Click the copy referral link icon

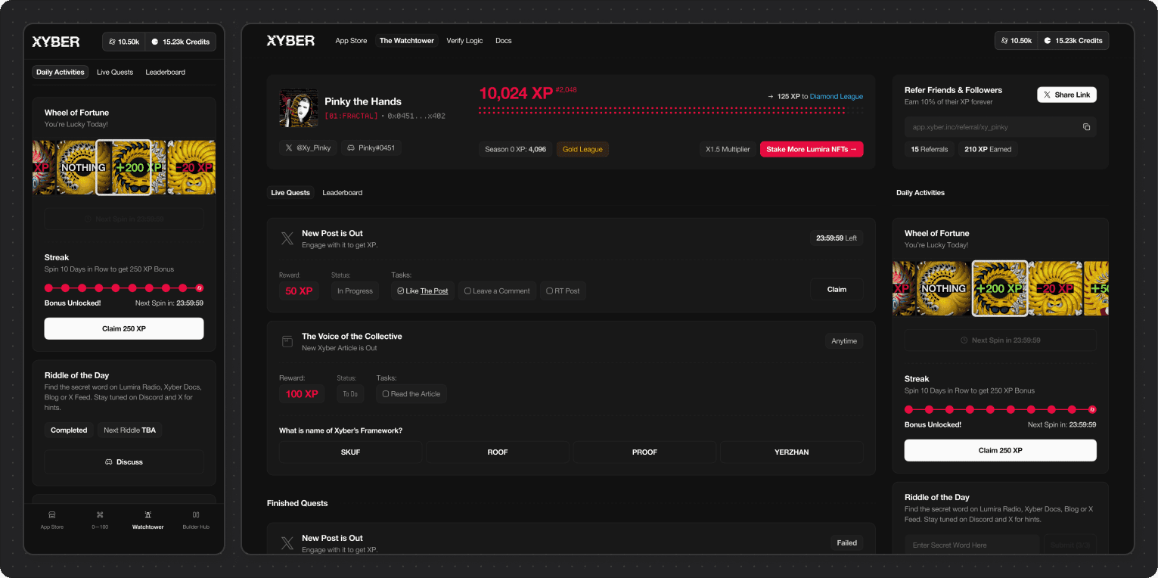pos(1086,127)
